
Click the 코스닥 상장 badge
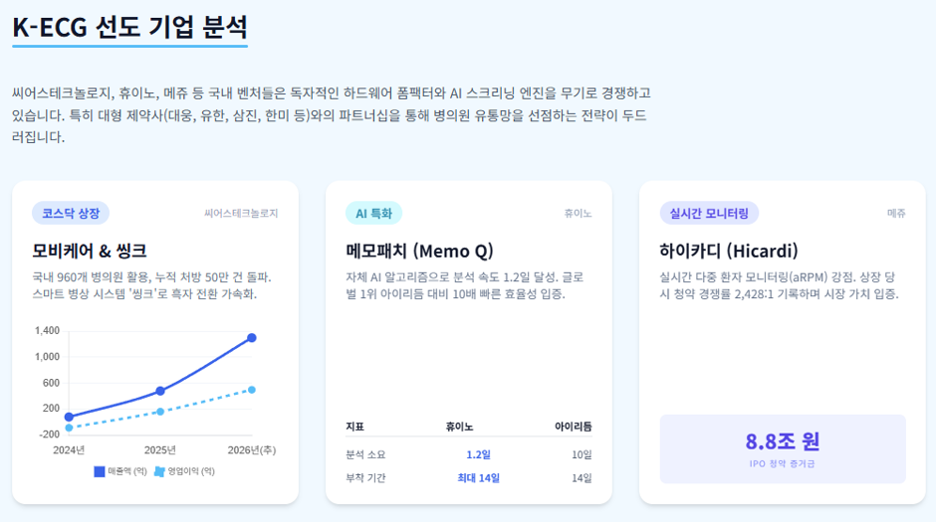(x=71, y=214)
